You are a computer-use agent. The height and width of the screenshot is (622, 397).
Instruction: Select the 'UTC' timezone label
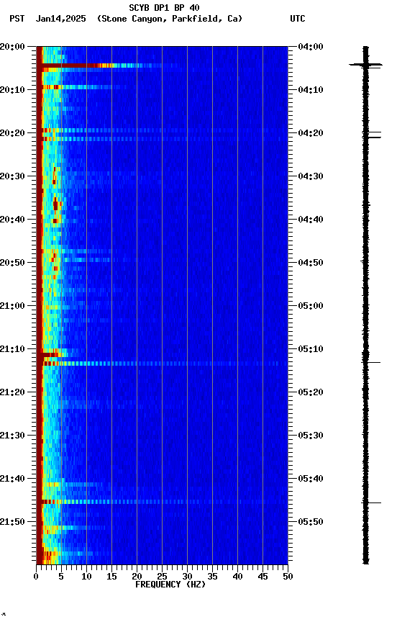(x=298, y=19)
